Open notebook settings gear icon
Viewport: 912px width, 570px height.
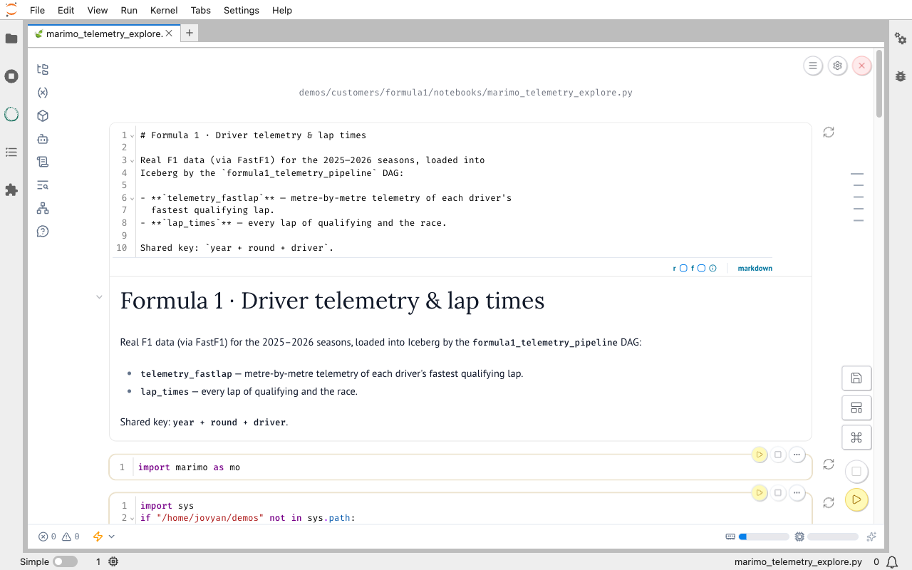[x=837, y=66]
